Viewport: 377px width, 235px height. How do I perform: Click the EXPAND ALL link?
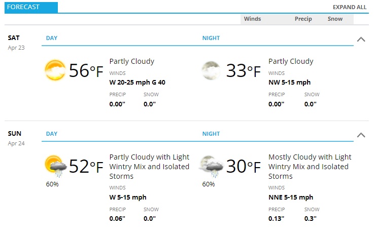(350, 7)
